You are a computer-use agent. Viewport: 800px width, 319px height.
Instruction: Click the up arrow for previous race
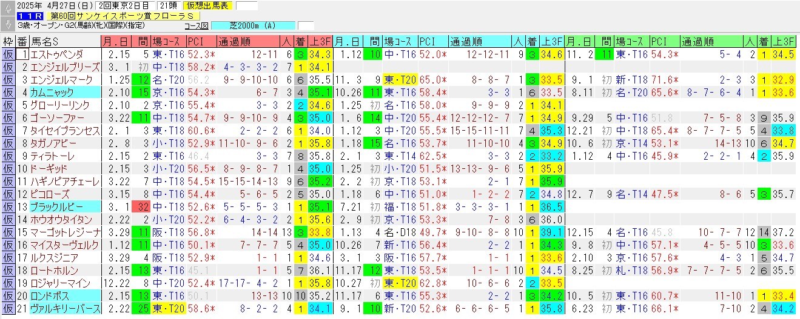click(7, 8)
